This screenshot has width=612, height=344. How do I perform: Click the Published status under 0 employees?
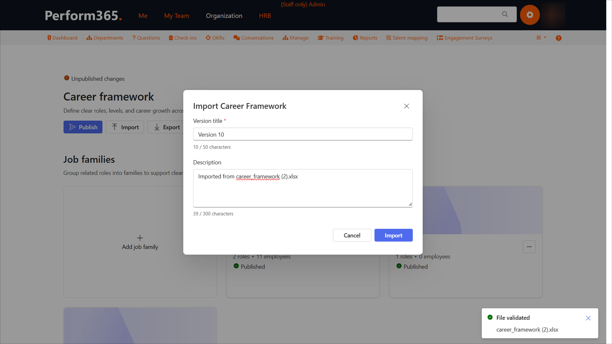pyautogui.click(x=412, y=266)
